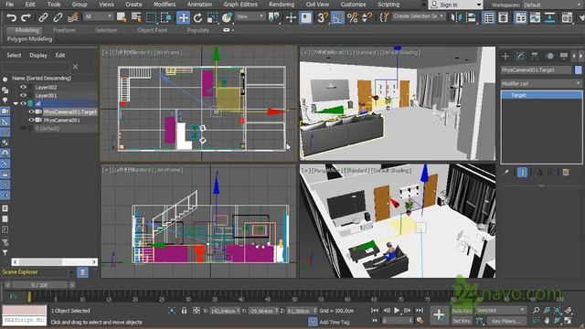Viewport: 585px width, 329px height.
Task: Activate Bind to Space Warp tool
Action: point(72,17)
